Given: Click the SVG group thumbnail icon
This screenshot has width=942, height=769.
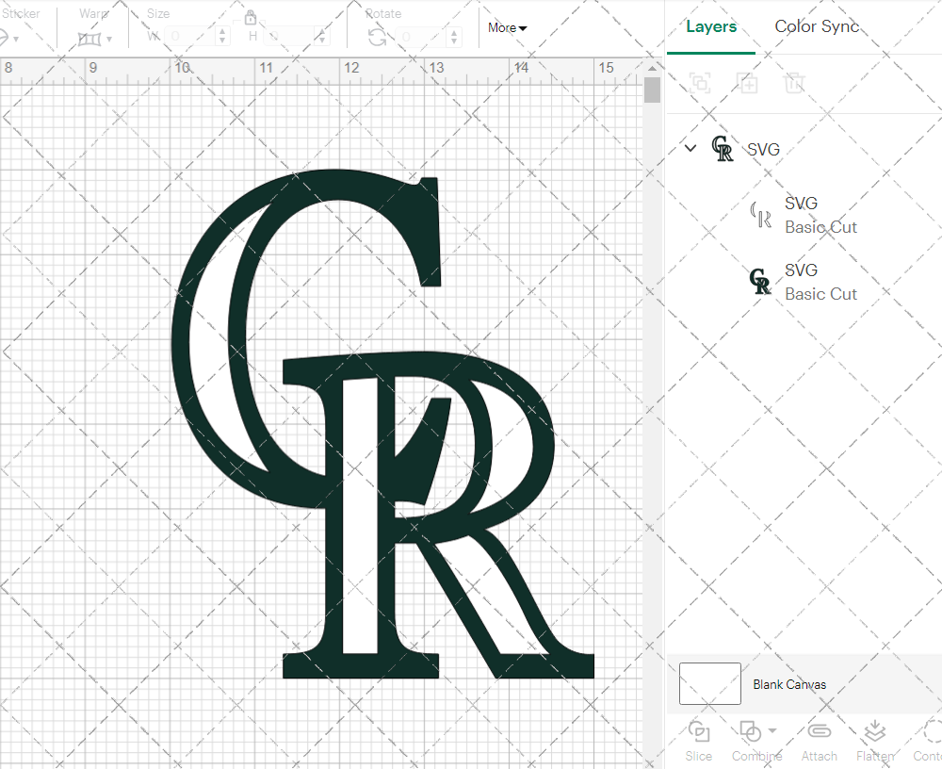Looking at the screenshot, I should 723,149.
